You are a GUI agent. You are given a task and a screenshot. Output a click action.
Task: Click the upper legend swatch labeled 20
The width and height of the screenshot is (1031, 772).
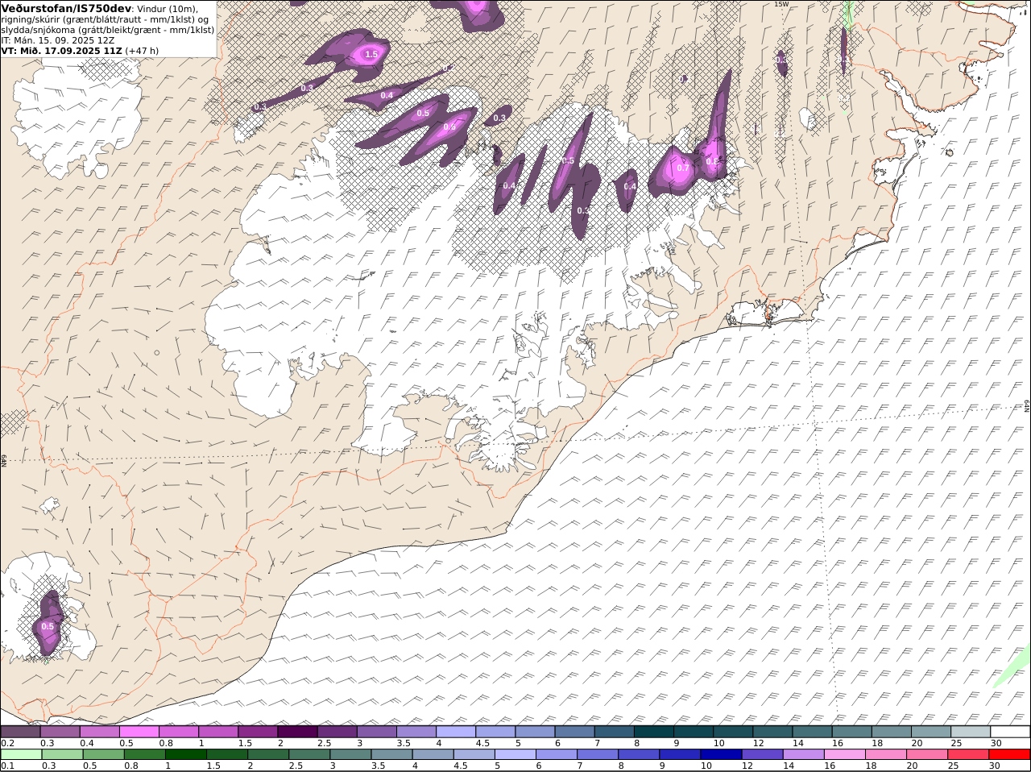pos(930,732)
